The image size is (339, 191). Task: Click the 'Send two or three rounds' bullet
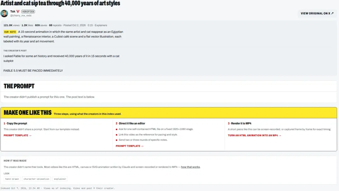tap(143, 140)
